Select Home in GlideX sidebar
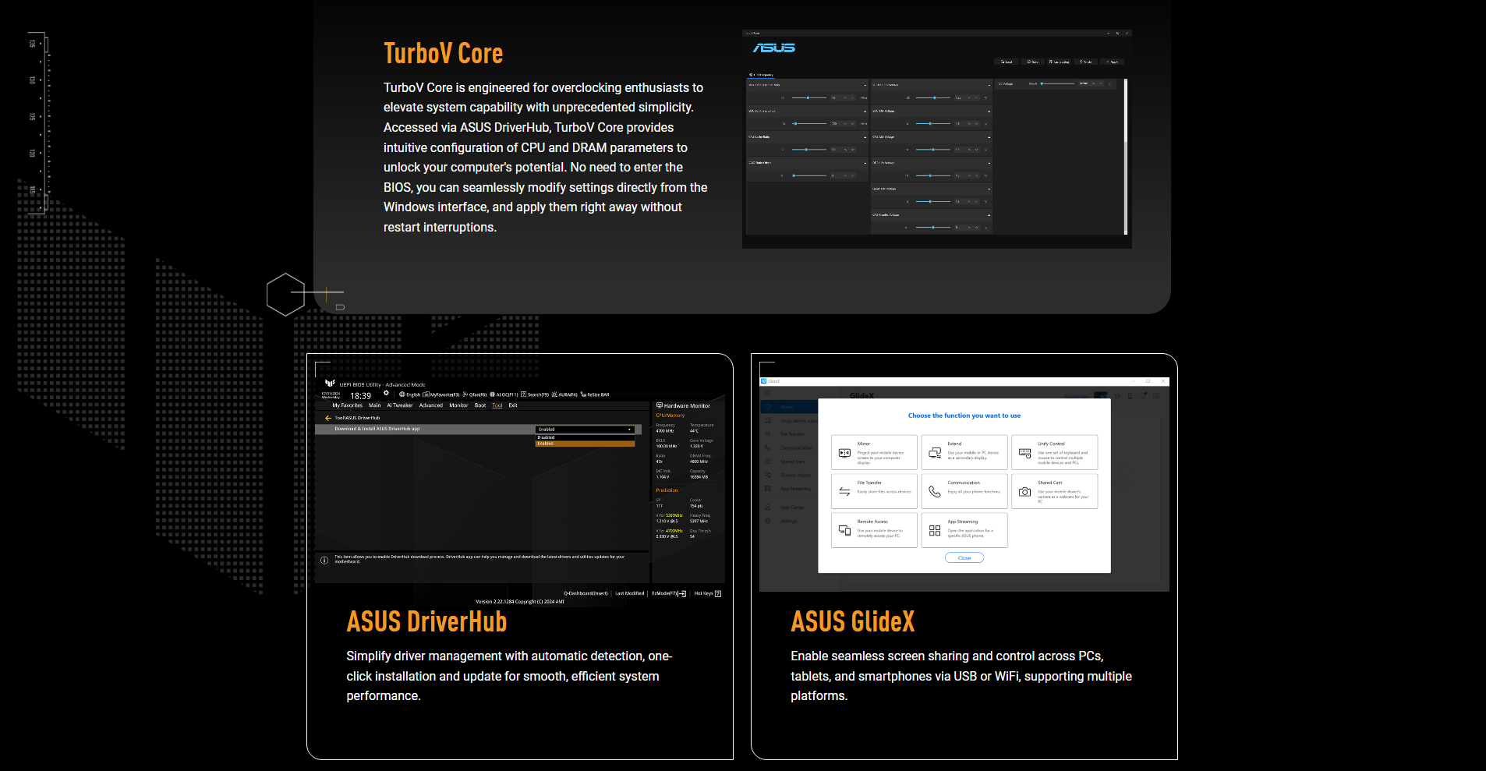 [787, 407]
